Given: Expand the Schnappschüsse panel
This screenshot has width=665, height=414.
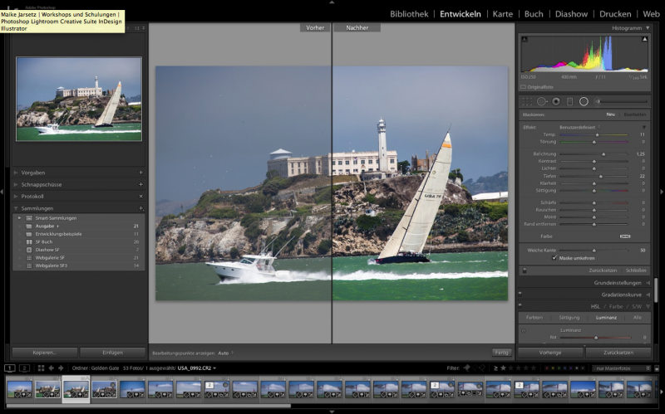Looking at the screenshot, I should (42, 184).
